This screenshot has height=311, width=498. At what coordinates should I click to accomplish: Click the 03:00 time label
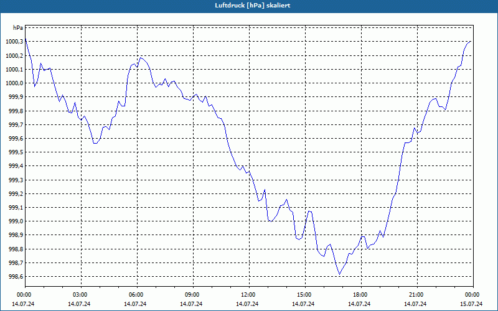[80, 295]
